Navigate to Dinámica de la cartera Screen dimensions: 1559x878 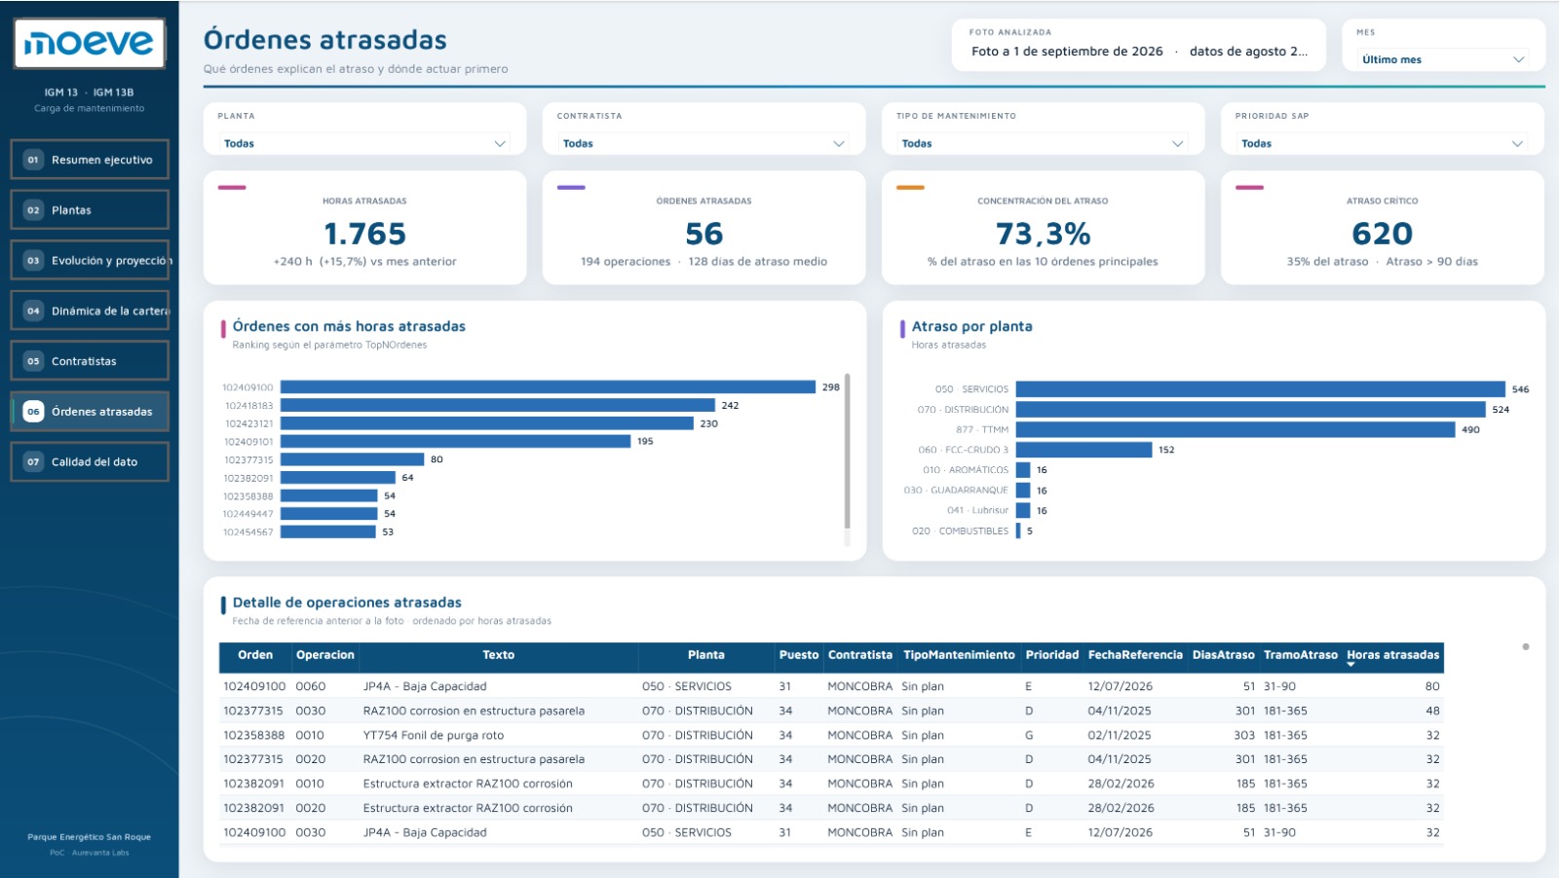pos(90,311)
